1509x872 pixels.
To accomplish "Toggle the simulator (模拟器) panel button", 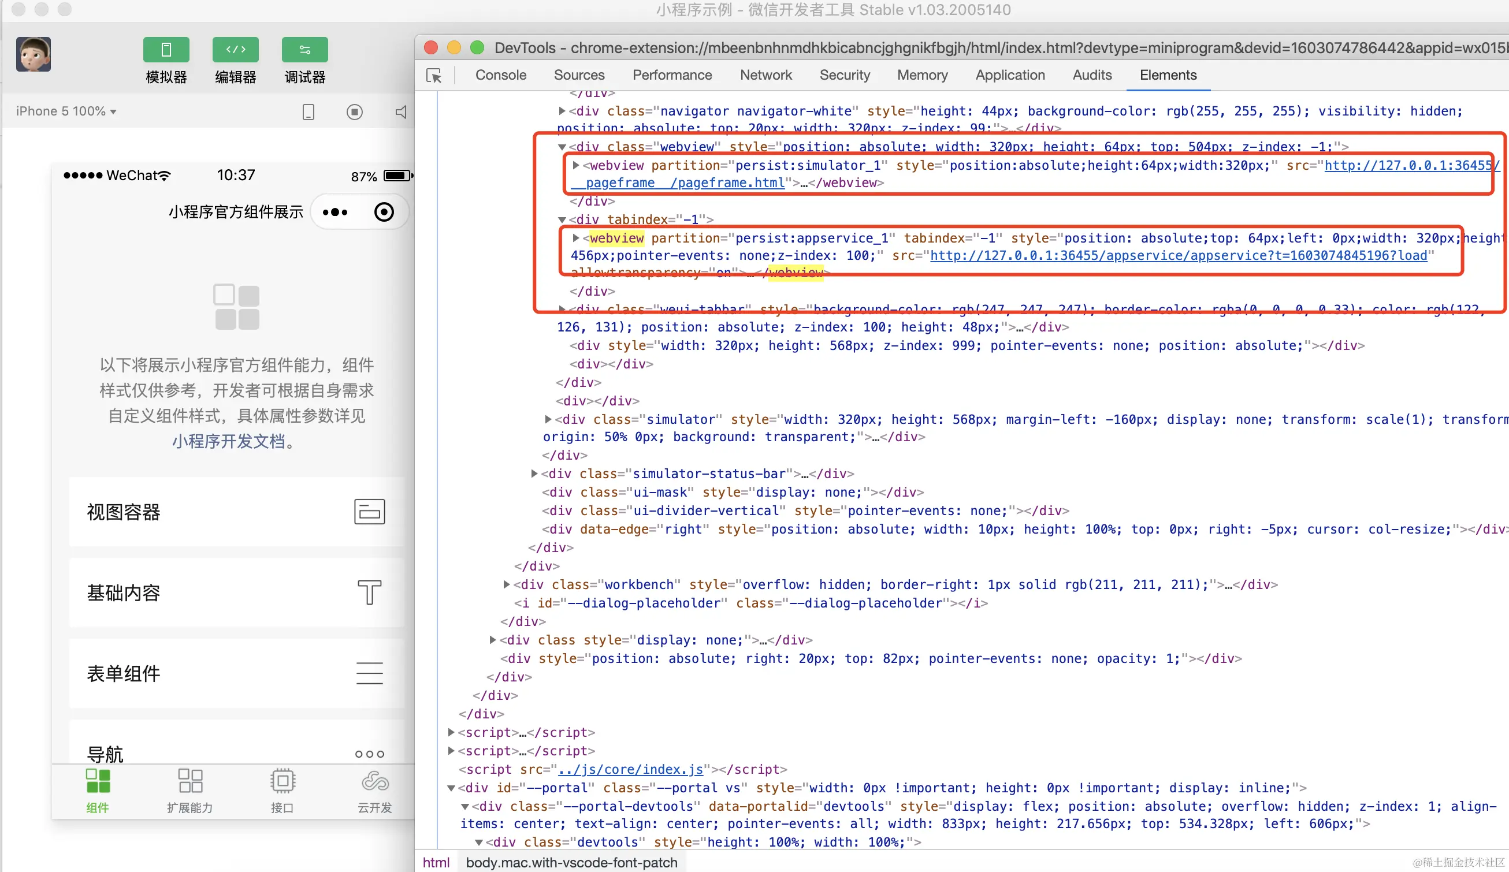I will tap(166, 50).
